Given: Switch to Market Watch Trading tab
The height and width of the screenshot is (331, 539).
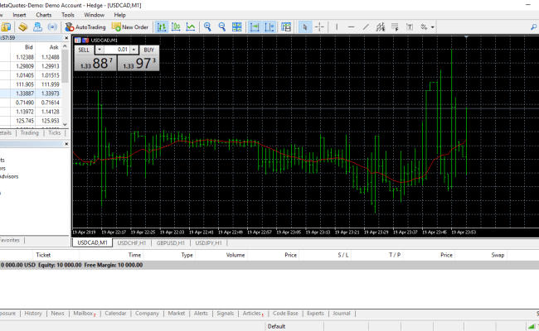Looking at the screenshot, I should pyautogui.click(x=29, y=132).
